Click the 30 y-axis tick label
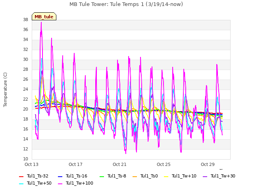 25,60
